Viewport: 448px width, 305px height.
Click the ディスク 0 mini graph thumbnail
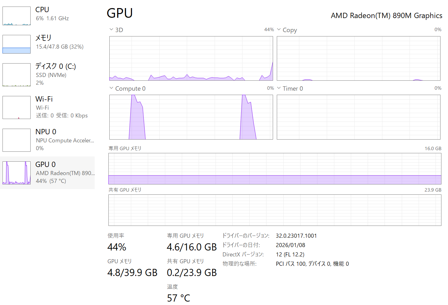pos(17,75)
